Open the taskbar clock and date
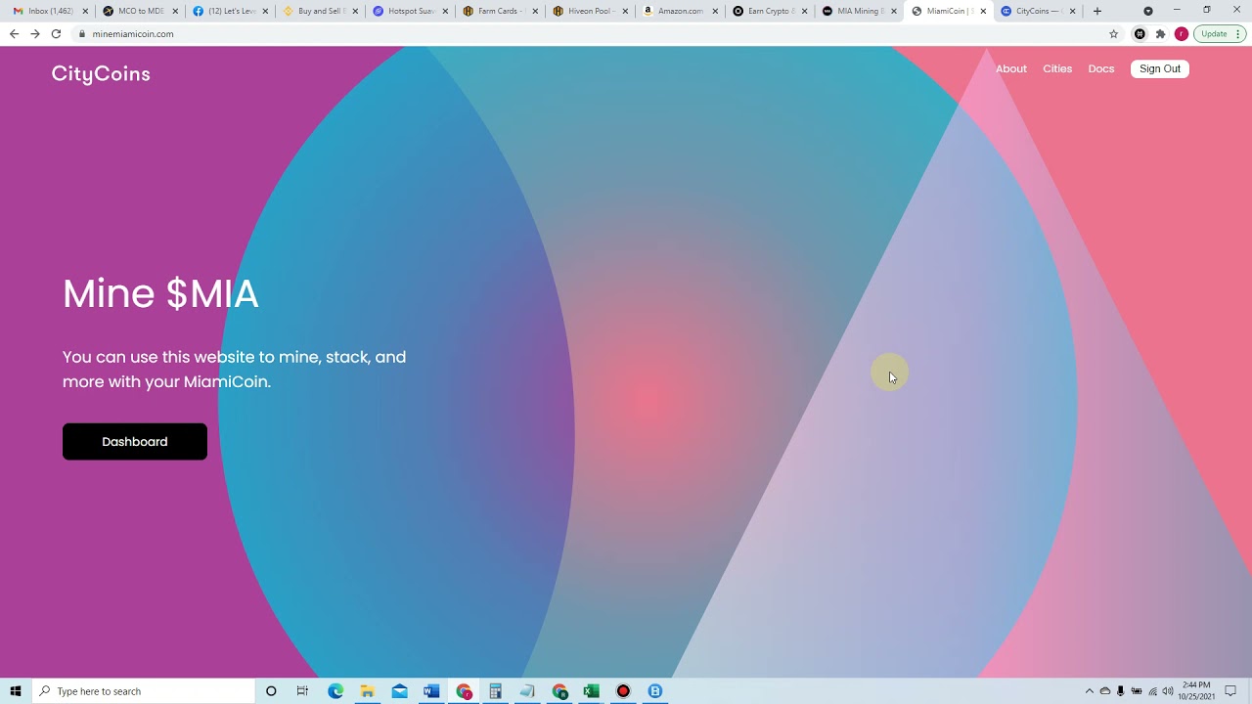 [1196, 691]
